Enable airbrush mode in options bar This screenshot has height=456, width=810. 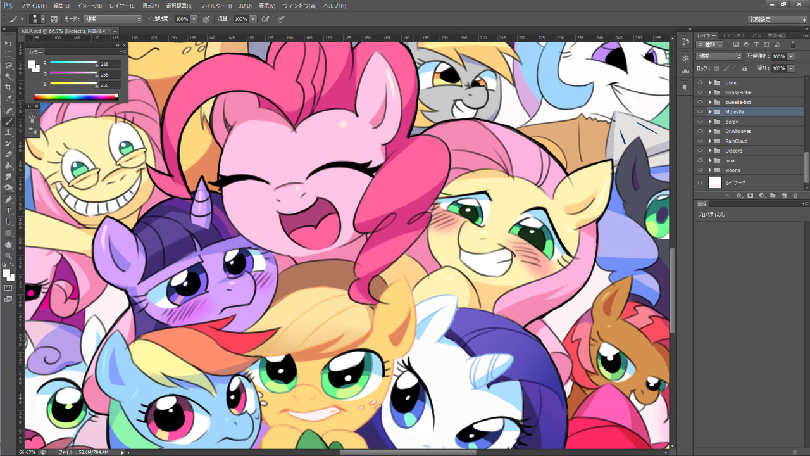coord(265,19)
